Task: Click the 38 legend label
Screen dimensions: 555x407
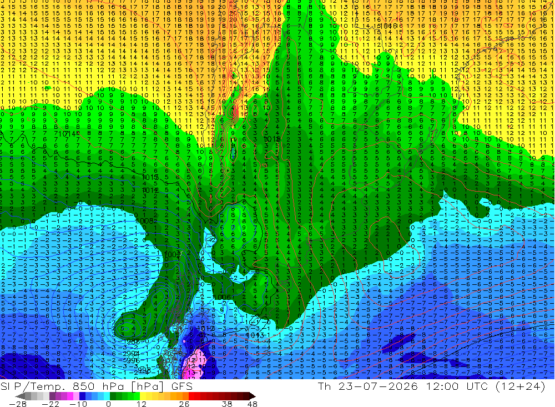Action: click(x=227, y=404)
